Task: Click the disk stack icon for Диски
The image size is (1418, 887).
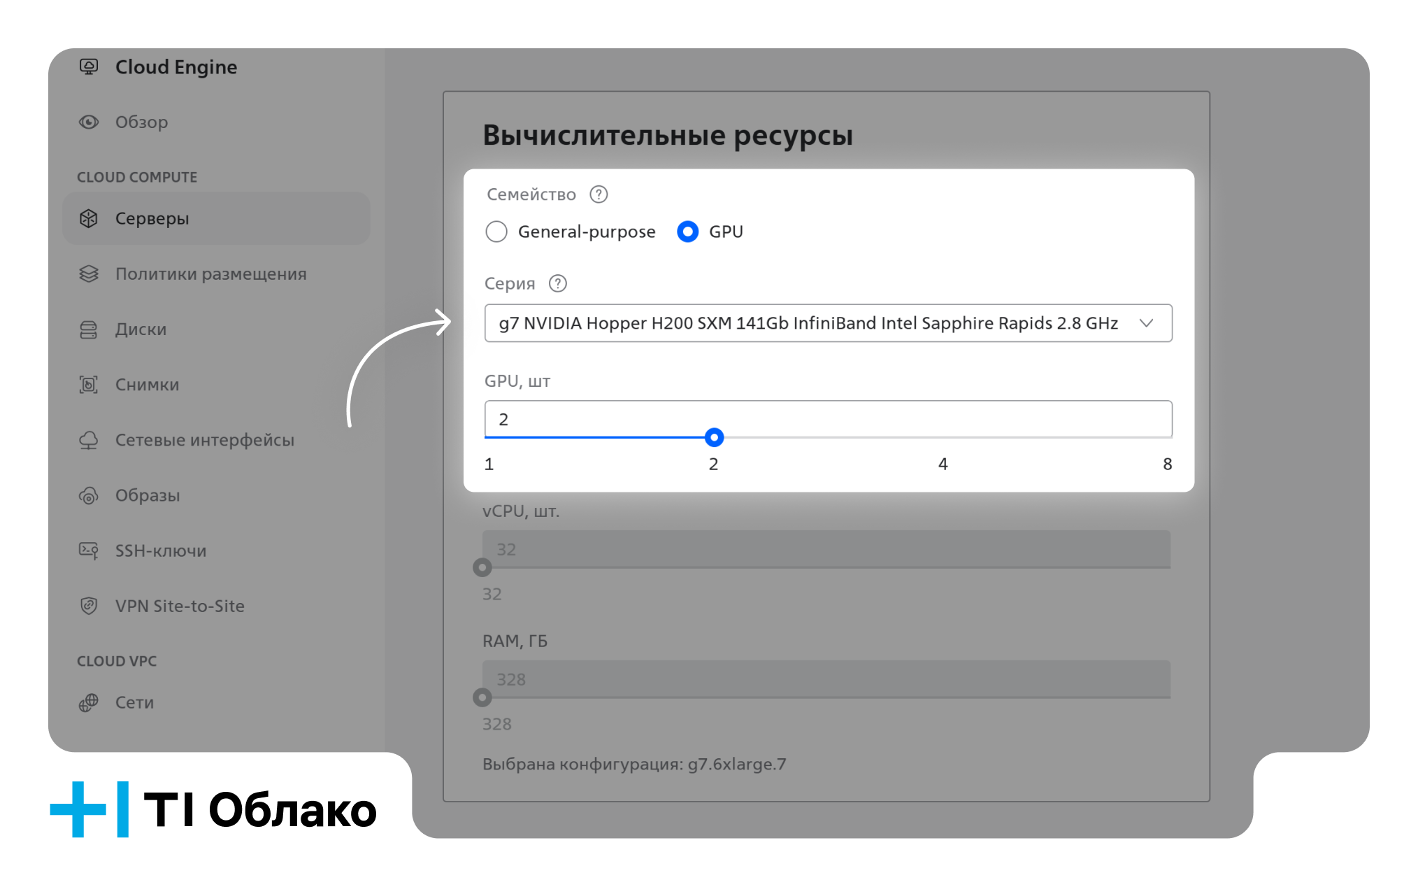Action: pos(89,329)
